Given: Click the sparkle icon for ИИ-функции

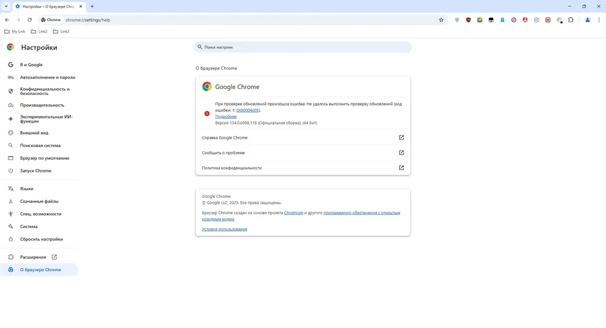Looking at the screenshot, I should 10,119.
